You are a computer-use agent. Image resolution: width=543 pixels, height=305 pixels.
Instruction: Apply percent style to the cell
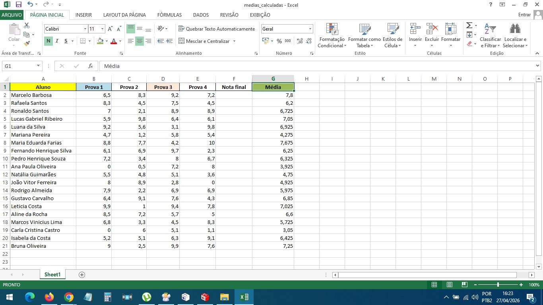point(279,41)
